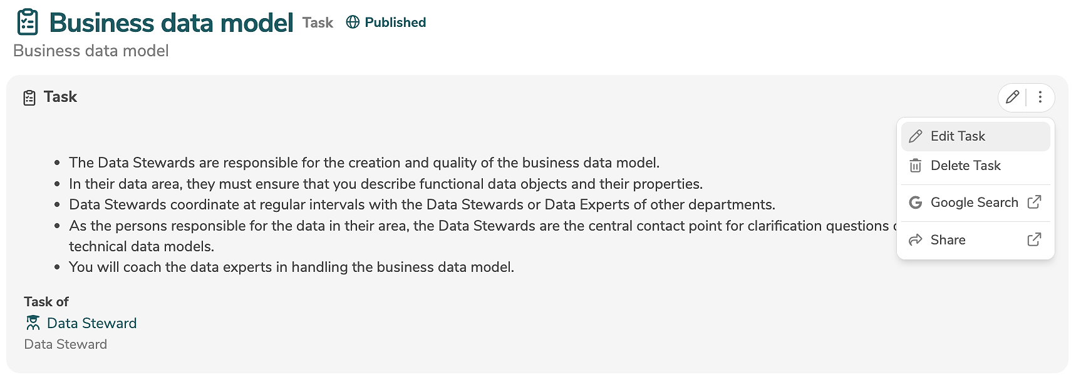Click the pencil edit icon in Task card header
The height and width of the screenshot is (380, 1076).
[1012, 97]
